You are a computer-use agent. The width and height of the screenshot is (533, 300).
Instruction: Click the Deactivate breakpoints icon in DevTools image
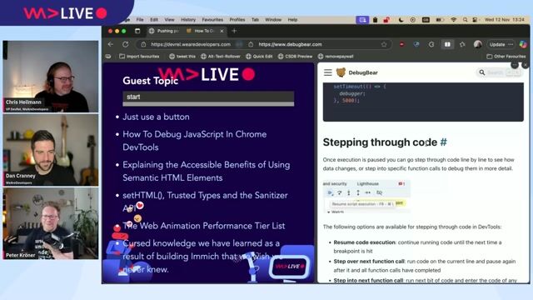point(380,192)
